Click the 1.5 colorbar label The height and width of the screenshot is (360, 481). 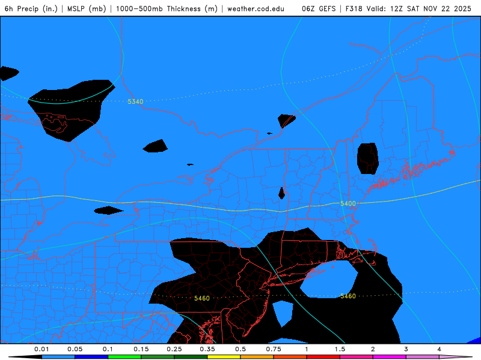[340, 349]
